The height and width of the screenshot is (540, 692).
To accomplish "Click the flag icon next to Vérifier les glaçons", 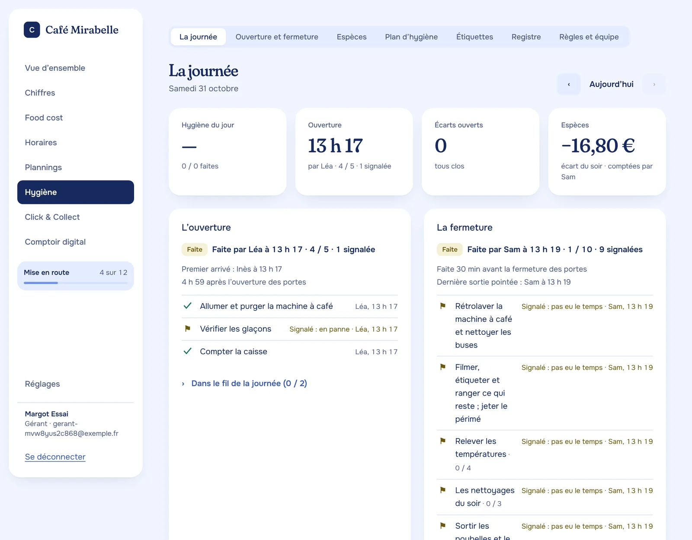I will point(188,329).
